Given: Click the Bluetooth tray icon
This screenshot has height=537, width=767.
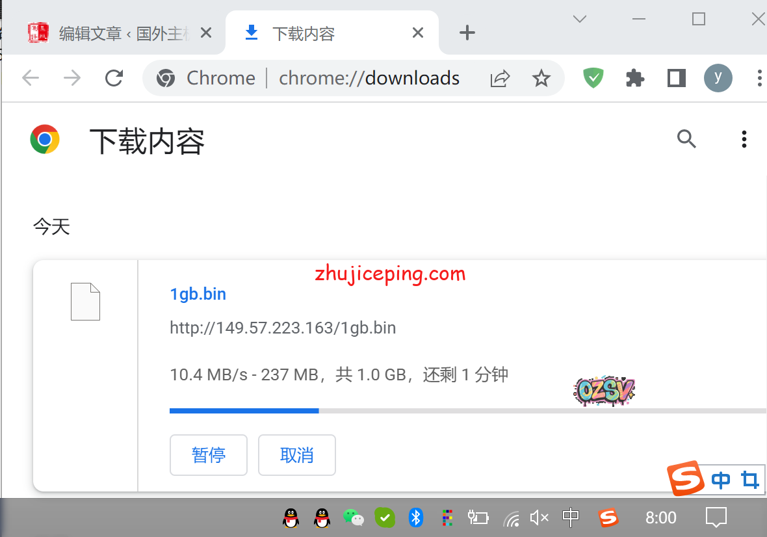Looking at the screenshot, I should [x=416, y=517].
